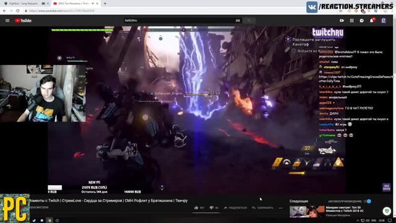Viewport: 396px width, 223px height.
Task: Open the next video thumbnail in Следующее
Action: (307, 212)
